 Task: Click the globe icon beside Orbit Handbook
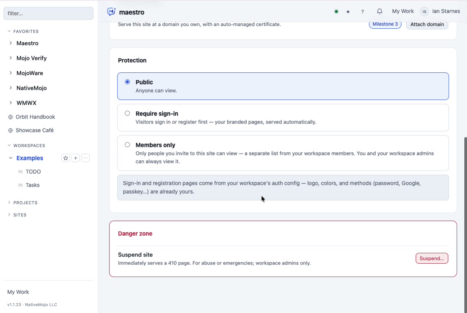[10, 117]
